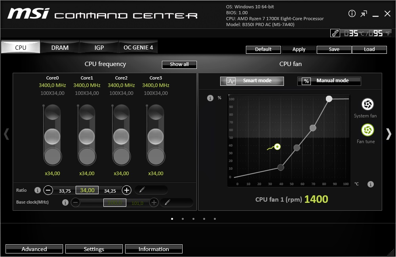This screenshot has height=257, width=396.
Task: Click the CPU fan 1 rpm value 1400
Action: coord(316,199)
